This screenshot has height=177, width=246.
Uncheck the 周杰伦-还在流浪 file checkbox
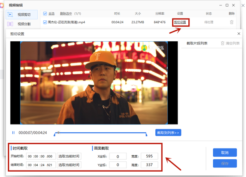(x=45, y=22)
